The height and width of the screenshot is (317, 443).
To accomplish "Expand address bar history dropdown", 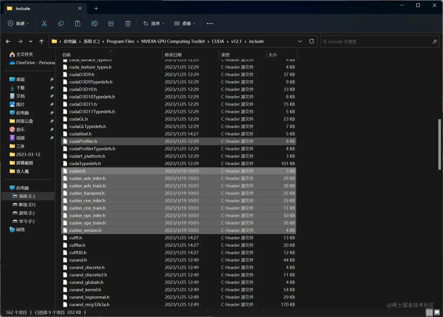I will coord(300,41).
